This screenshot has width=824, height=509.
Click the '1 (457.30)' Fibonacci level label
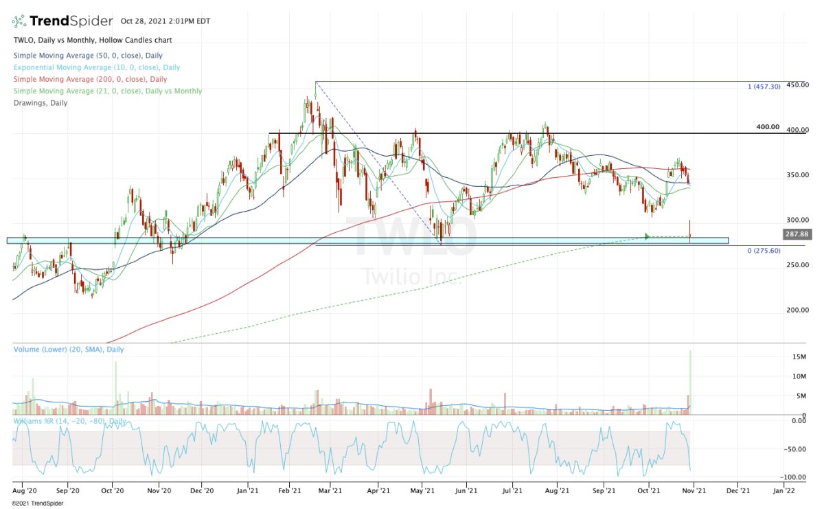click(x=764, y=87)
